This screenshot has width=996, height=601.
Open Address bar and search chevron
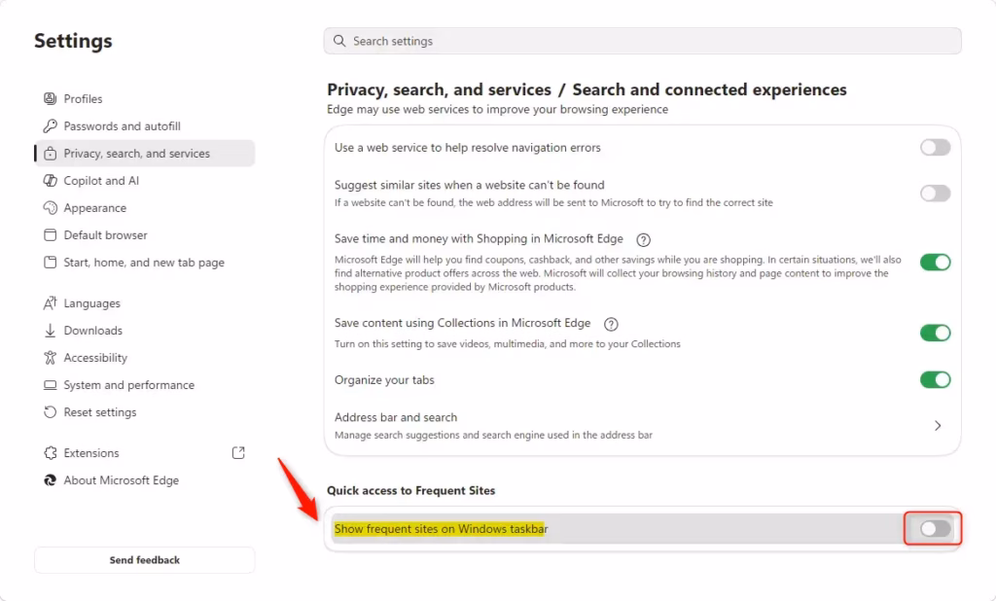[938, 426]
